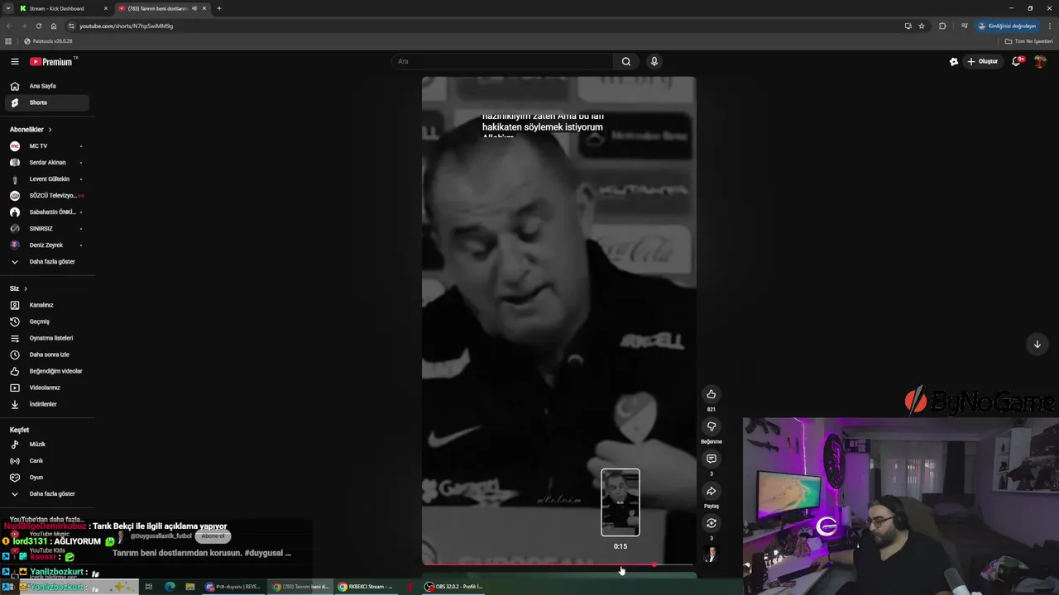1059x595 pixels.
Task: Expand the Abonelikler section chevron
Action: tap(50, 130)
